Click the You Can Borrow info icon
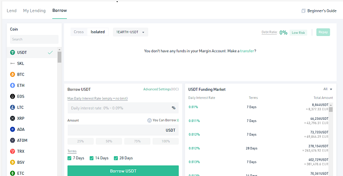The width and height of the screenshot is (343, 176). [x=150, y=120]
